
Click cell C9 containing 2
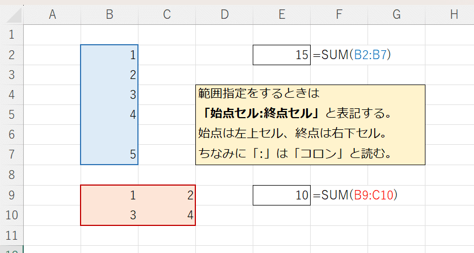point(167,195)
